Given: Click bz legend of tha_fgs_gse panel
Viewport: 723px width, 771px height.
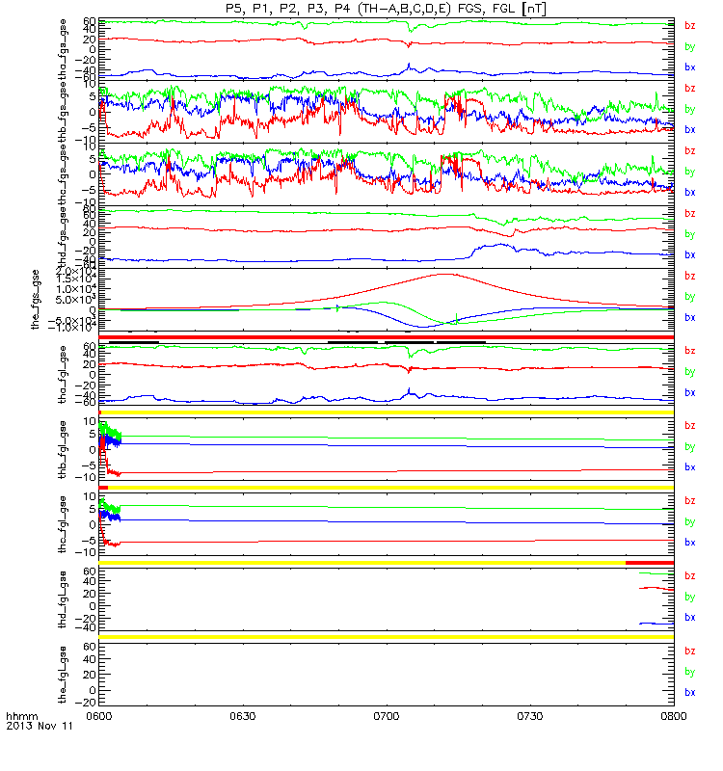Looking at the screenshot, I should pyautogui.click(x=689, y=26).
